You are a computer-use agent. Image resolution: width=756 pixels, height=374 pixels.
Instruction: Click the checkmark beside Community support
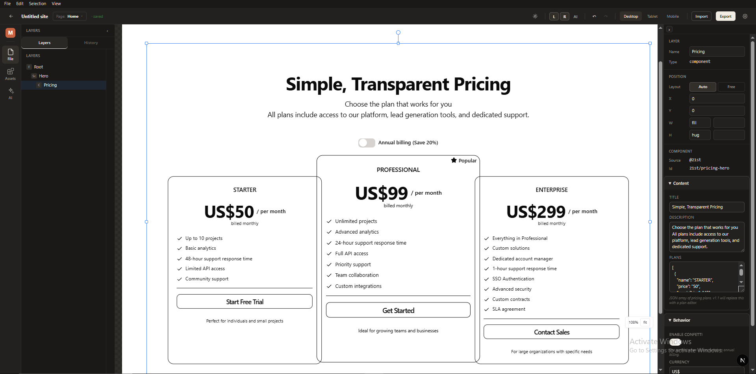[x=180, y=279]
